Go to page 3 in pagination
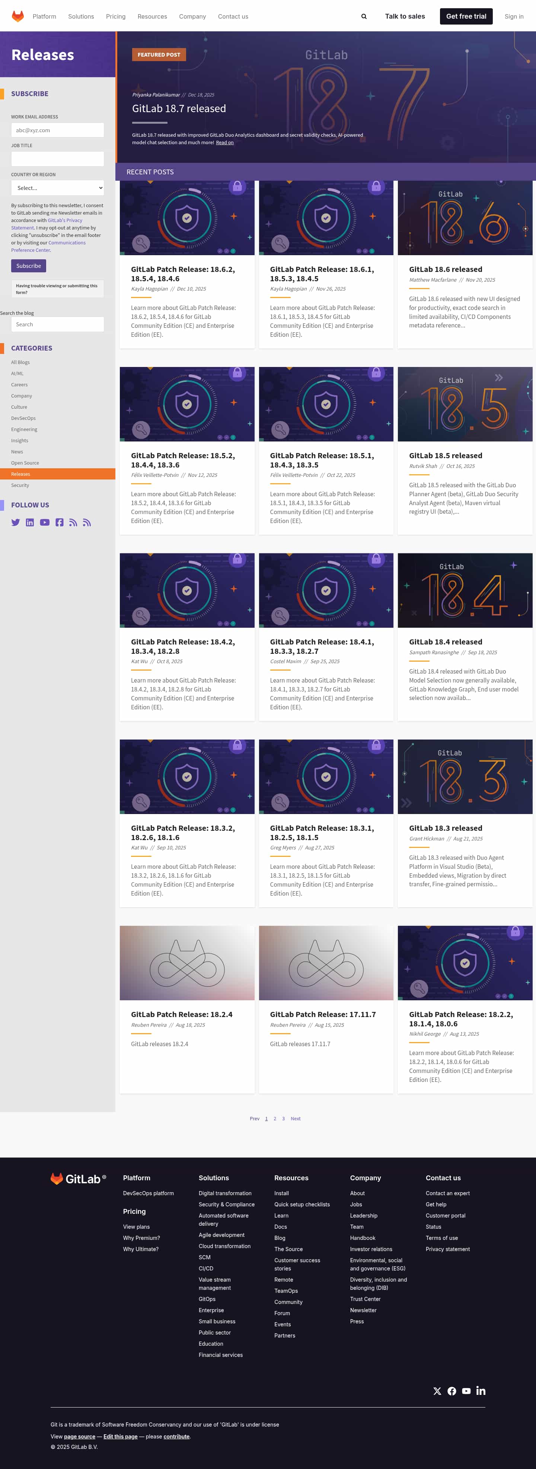 (283, 1119)
